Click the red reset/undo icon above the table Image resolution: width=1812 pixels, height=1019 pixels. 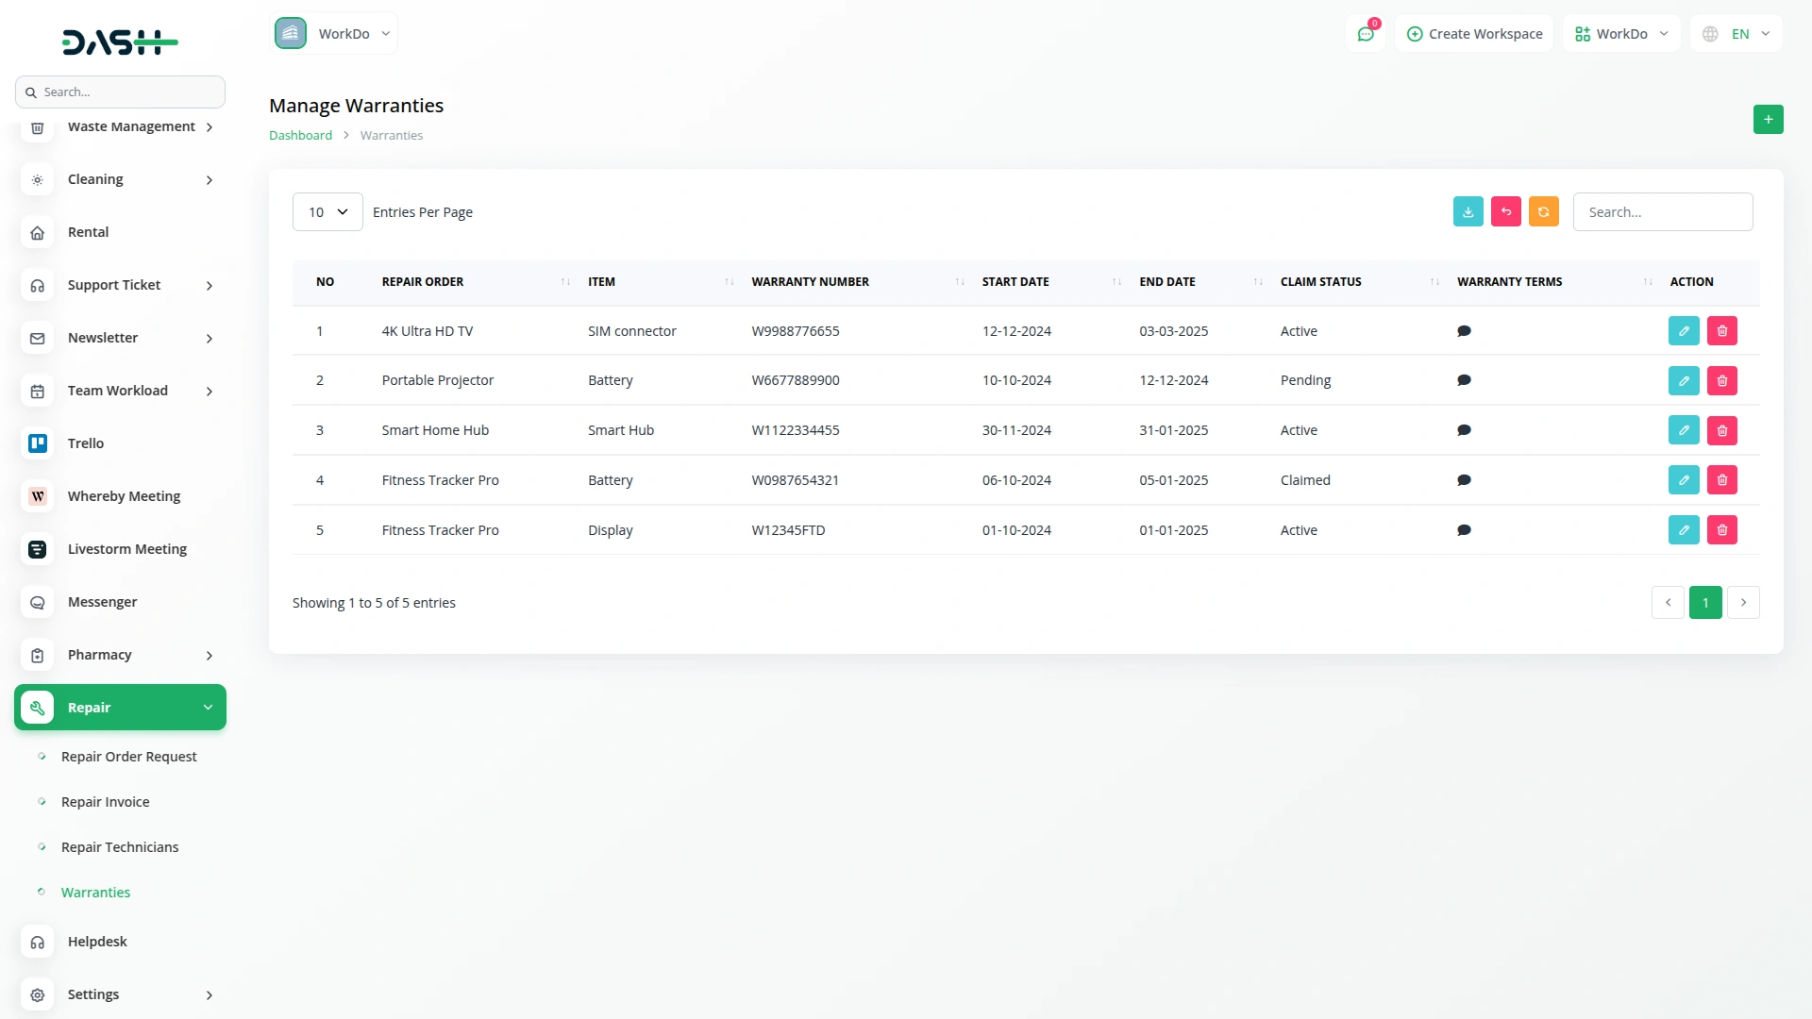(1505, 211)
